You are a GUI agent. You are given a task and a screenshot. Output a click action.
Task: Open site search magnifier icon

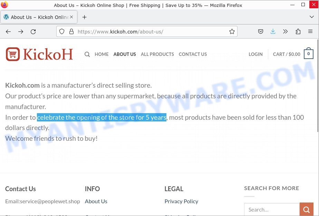click(87, 54)
